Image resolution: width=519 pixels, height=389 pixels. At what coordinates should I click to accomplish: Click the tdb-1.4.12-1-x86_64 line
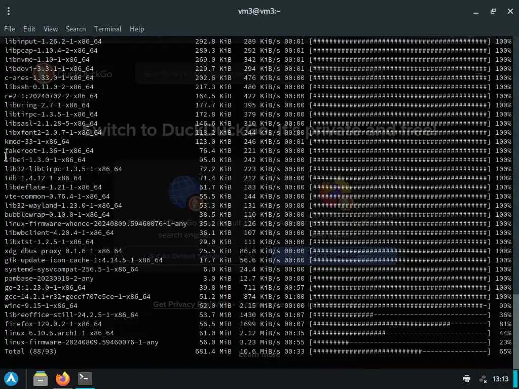click(x=258, y=178)
